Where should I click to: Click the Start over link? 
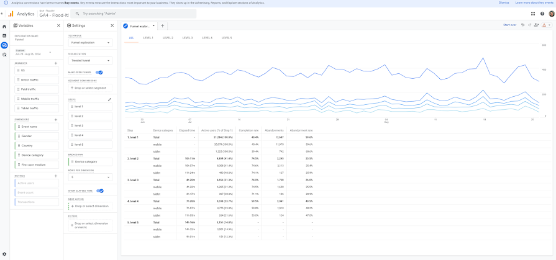coord(509,25)
